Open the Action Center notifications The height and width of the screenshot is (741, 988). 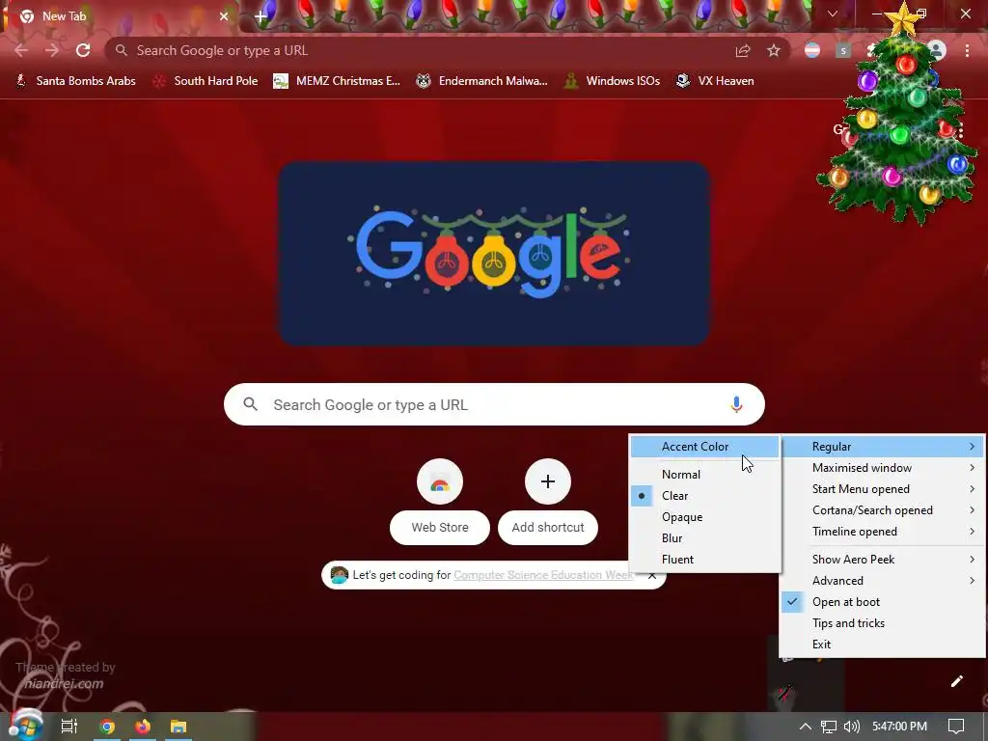point(956,727)
